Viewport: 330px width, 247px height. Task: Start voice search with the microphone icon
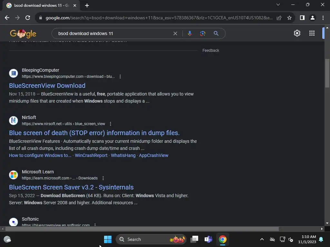click(x=189, y=33)
